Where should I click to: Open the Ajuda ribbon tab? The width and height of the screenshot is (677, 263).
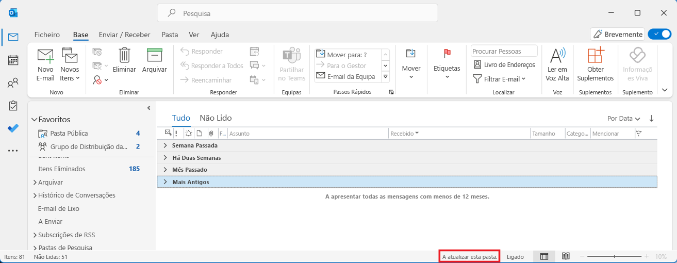(x=220, y=35)
